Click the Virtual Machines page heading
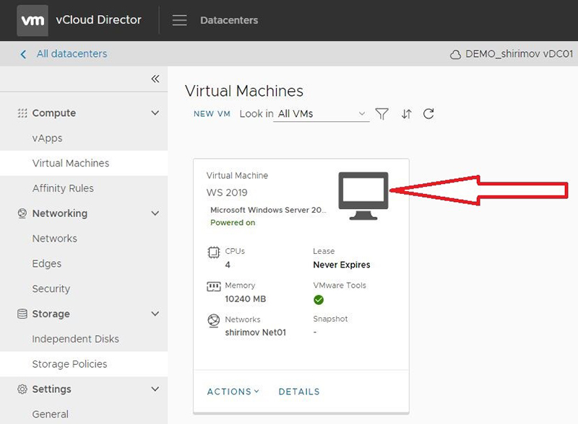The height and width of the screenshot is (424, 578). [x=244, y=91]
